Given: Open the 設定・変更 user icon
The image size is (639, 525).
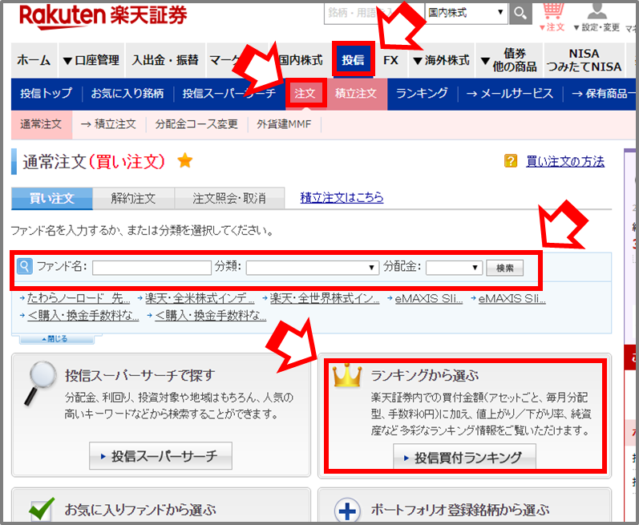Looking at the screenshot, I should coord(597,16).
